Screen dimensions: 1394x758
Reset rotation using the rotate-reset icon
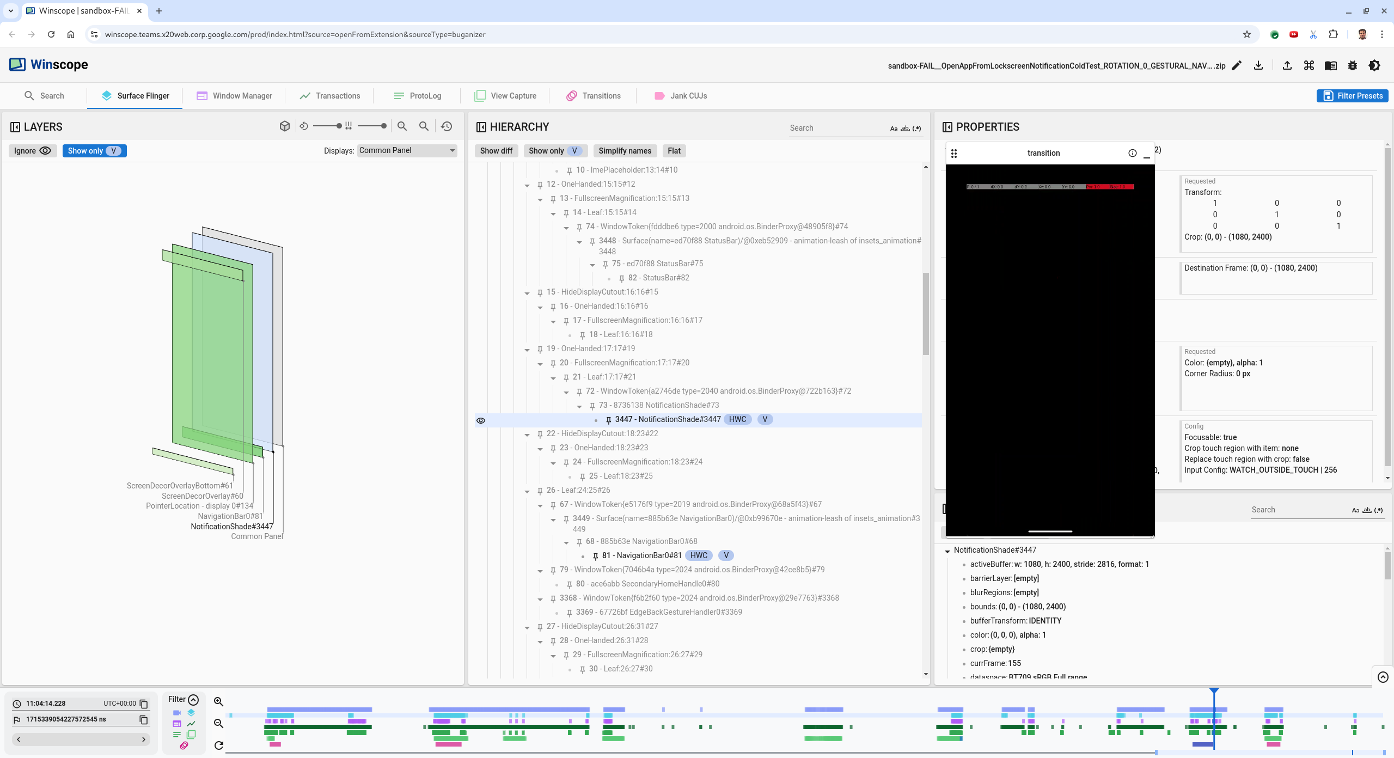click(304, 126)
